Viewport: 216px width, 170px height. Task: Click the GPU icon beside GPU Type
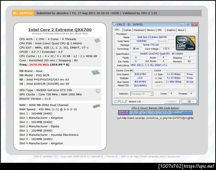(98, 91)
